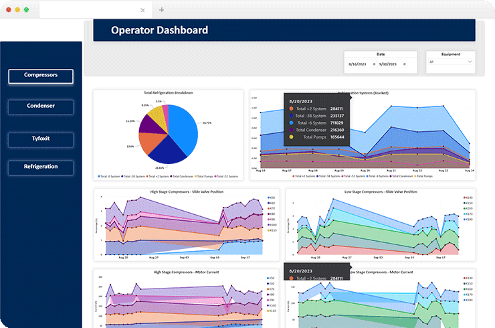Click the Equipment dropdown chevron arrow
Screen dimensions: 495x328
pos(471,62)
